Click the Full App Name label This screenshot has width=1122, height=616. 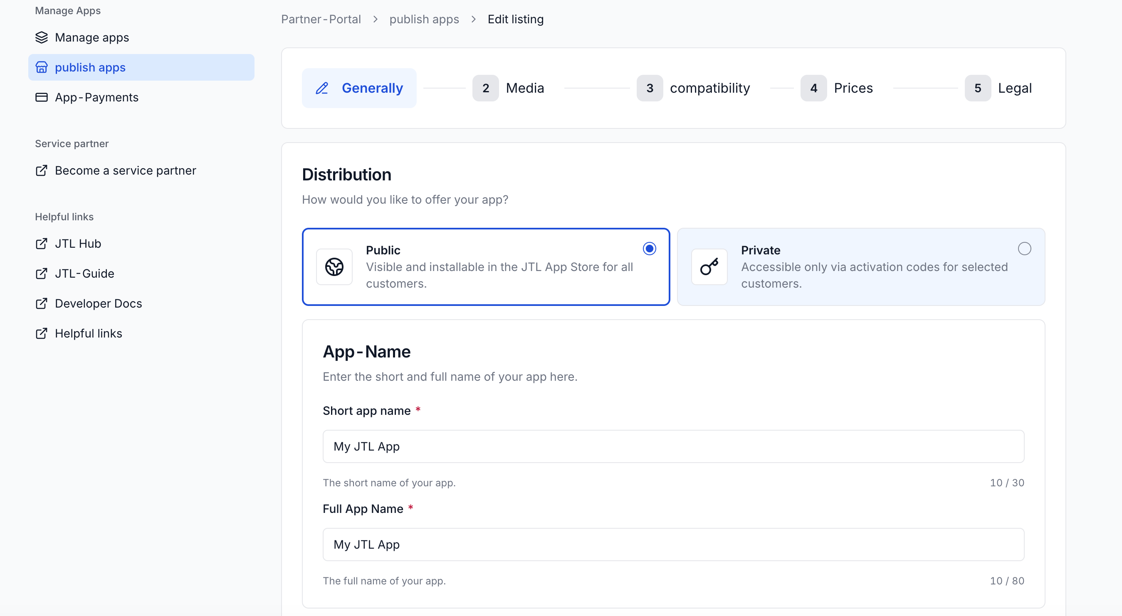coord(363,509)
